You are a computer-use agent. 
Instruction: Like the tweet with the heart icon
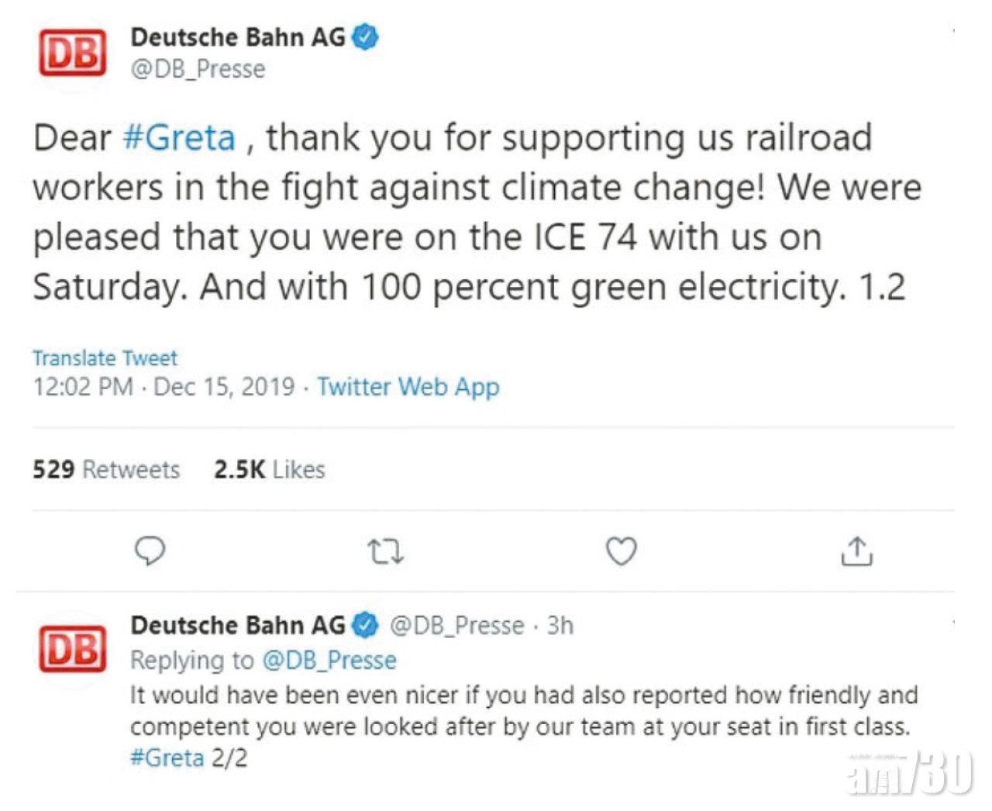[x=621, y=551]
